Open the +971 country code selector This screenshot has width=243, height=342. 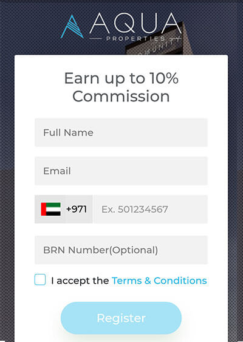[64, 209]
